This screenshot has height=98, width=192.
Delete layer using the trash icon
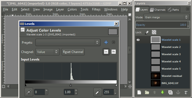click(x=186, y=92)
